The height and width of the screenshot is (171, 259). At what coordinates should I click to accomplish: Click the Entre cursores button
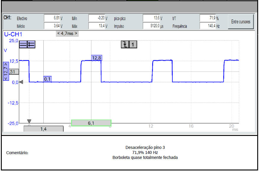pos(240,22)
